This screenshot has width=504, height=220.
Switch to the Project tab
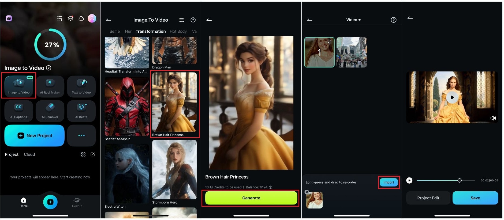pyautogui.click(x=12, y=154)
